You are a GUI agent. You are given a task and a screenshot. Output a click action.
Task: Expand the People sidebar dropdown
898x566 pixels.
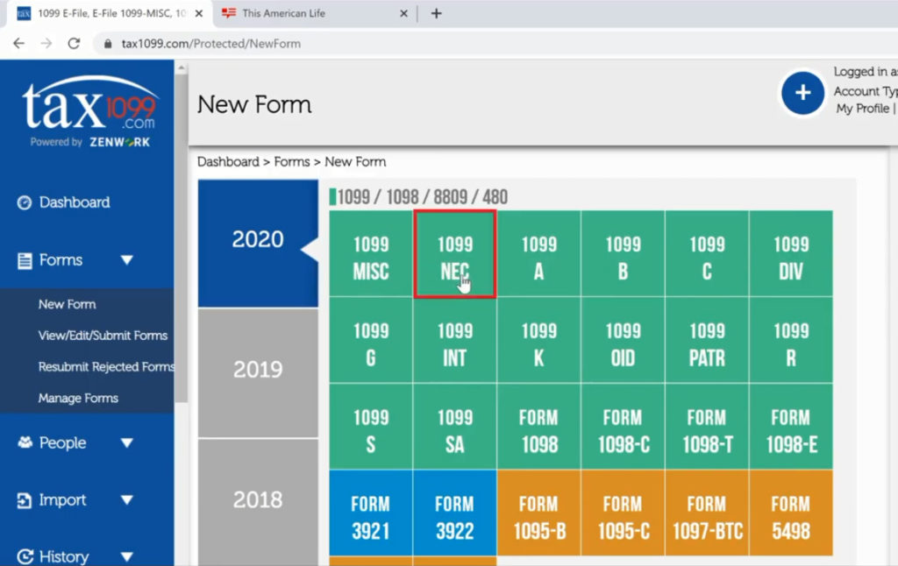click(125, 442)
